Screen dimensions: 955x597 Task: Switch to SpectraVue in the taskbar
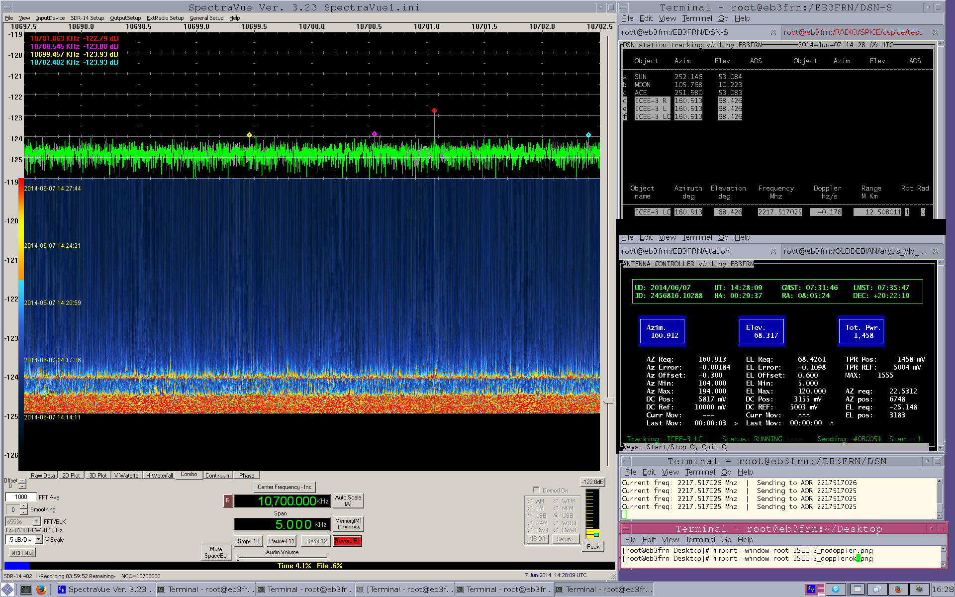[105, 590]
